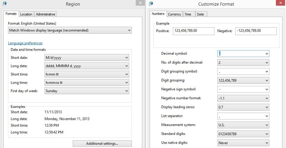Open the Administrative tab
This screenshot has width=286, height=148.
point(45,14)
